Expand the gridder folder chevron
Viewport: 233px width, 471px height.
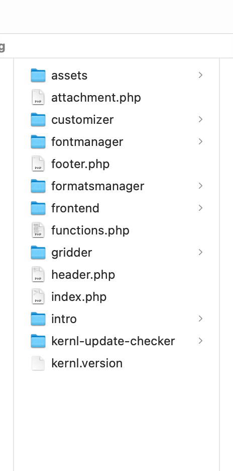tap(201, 252)
